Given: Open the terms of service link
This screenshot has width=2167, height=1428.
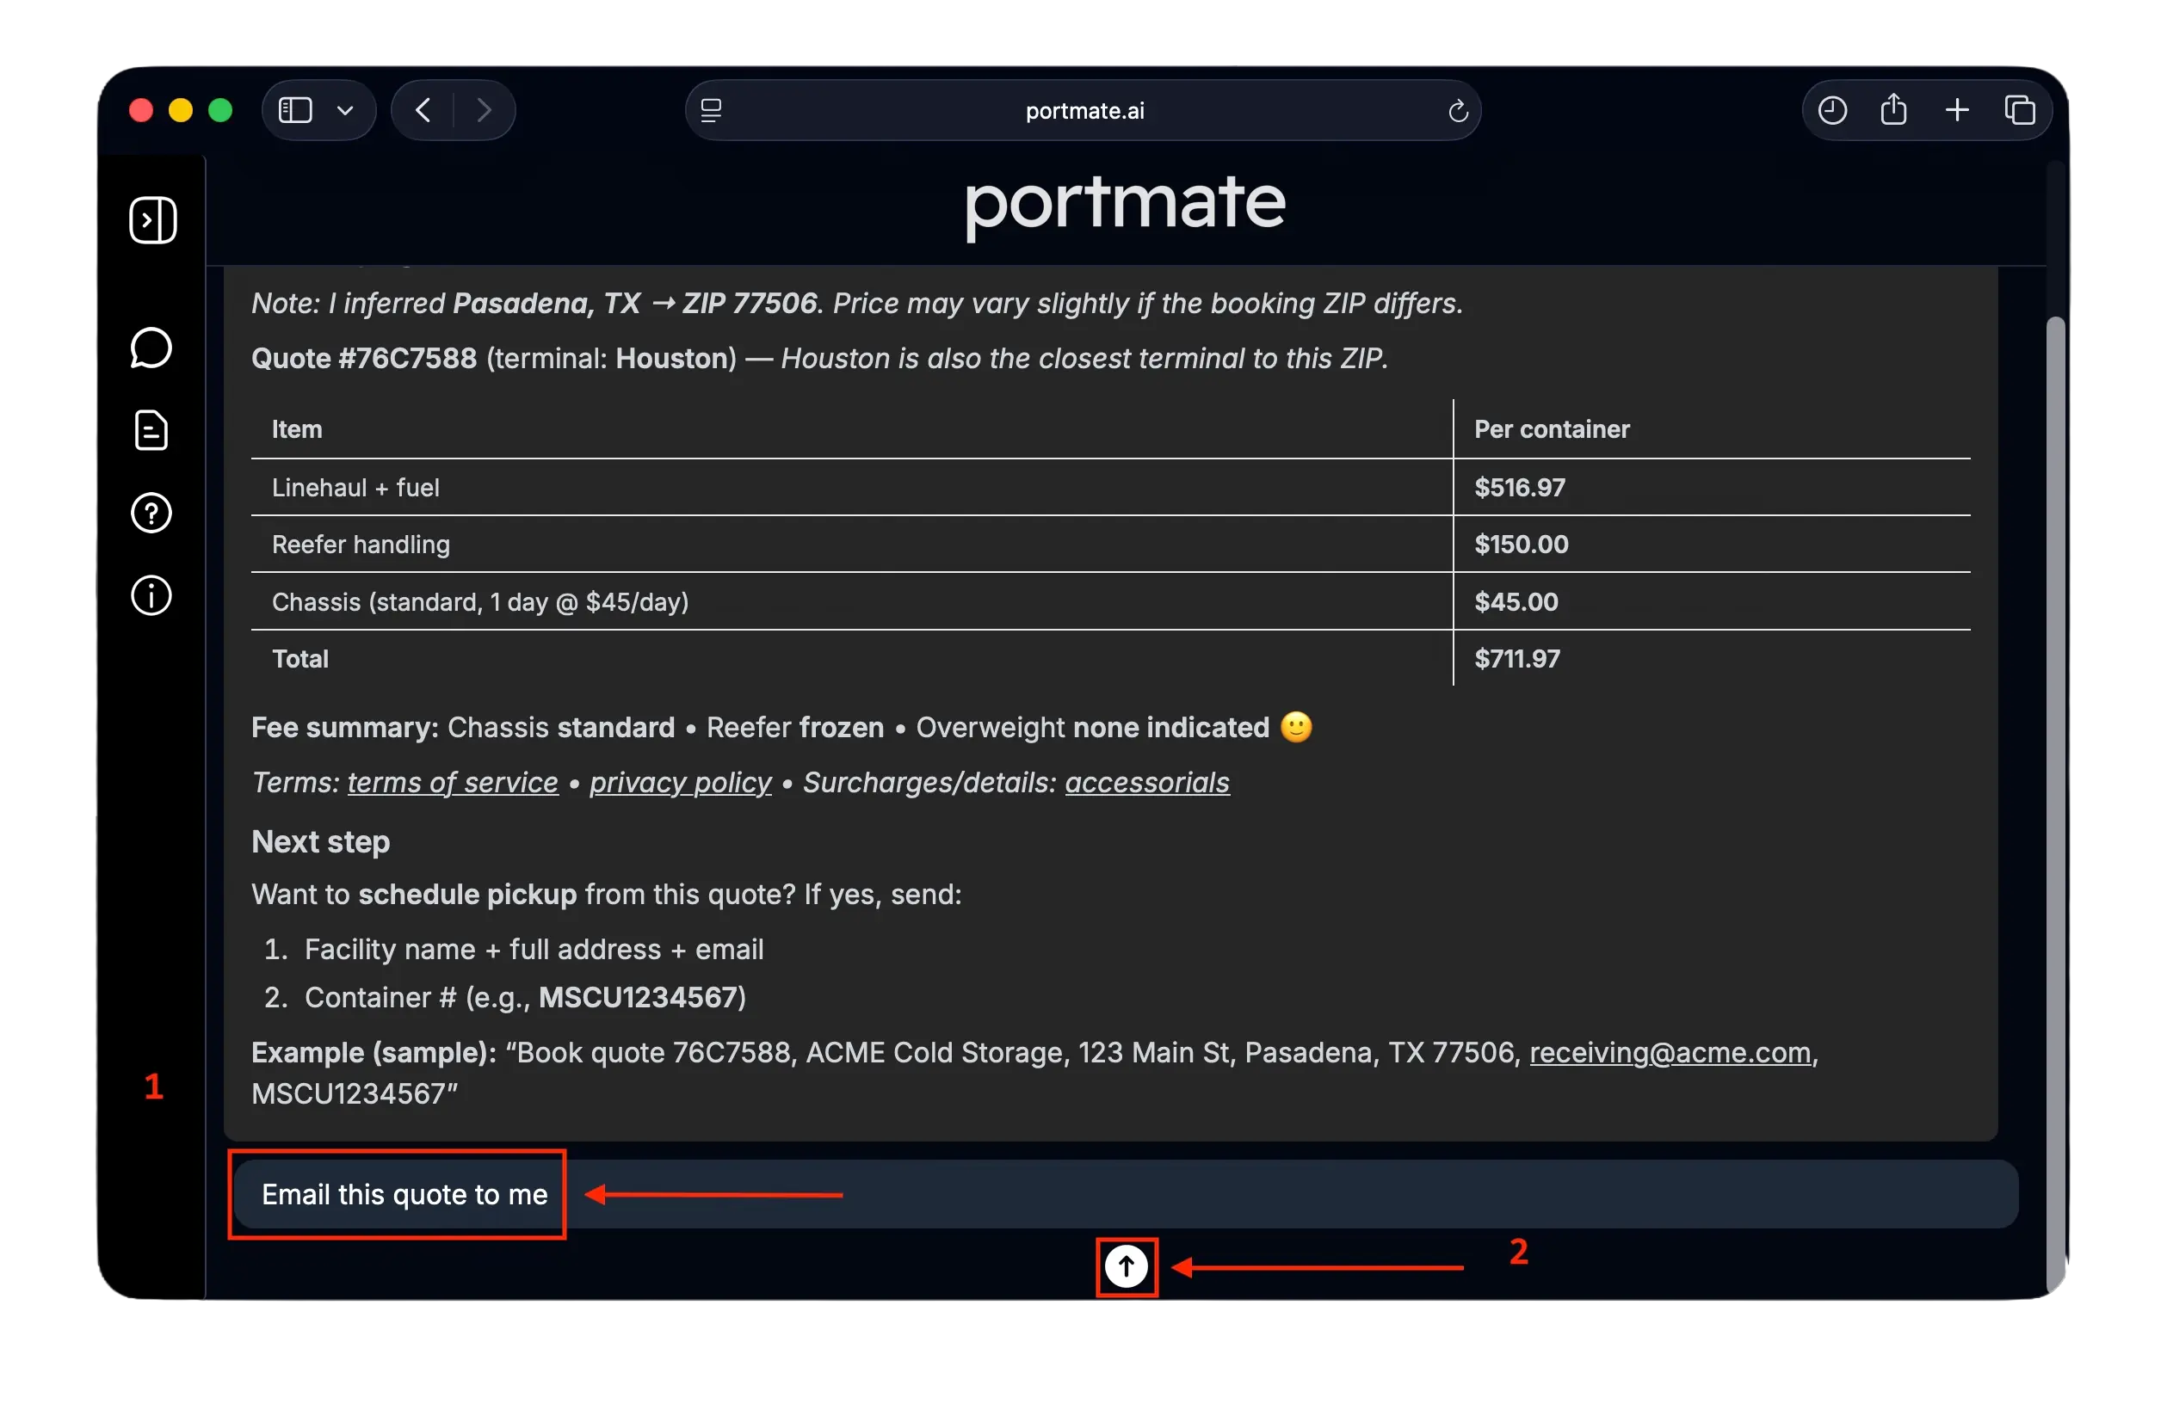Looking at the screenshot, I should (453, 782).
